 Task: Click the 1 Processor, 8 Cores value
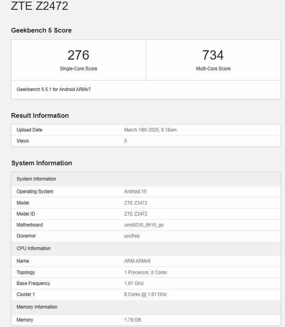coord(146,272)
